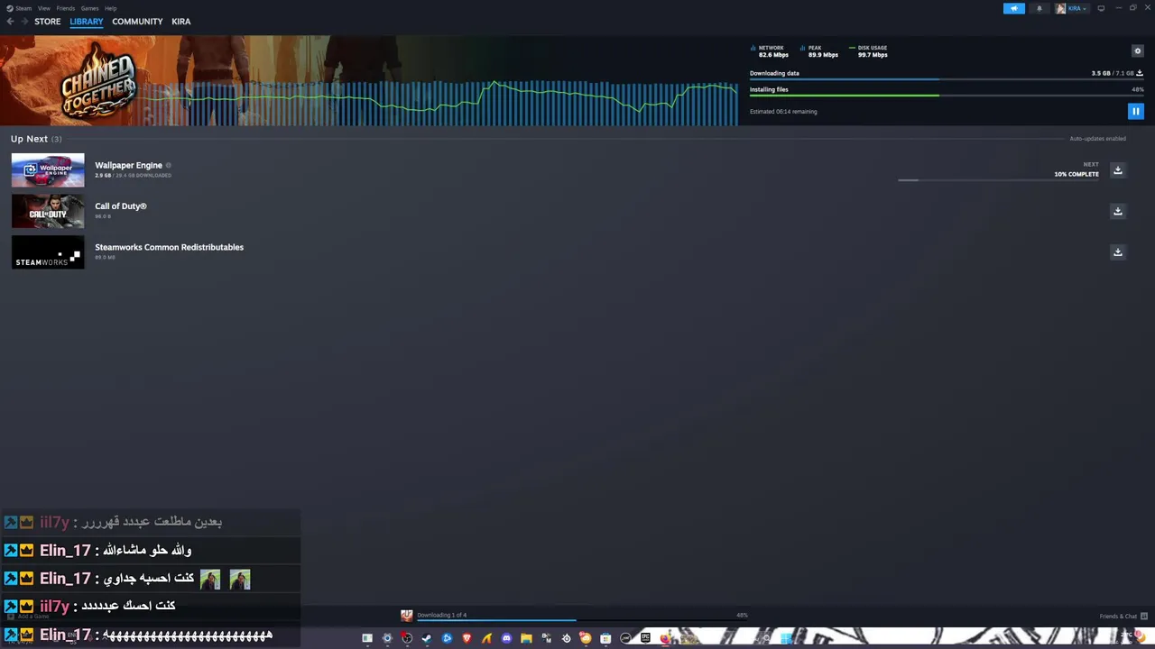Viewport: 1155px width, 649px height.
Task: Open Wallpaper Engine title link
Action: click(128, 165)
